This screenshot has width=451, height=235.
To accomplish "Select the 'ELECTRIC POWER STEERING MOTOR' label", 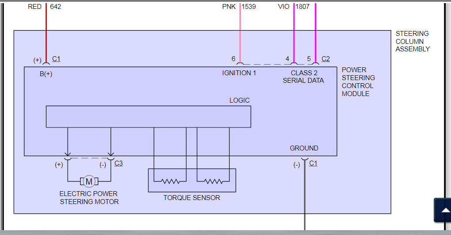I will pyautogui.click(x=89, y=197).
